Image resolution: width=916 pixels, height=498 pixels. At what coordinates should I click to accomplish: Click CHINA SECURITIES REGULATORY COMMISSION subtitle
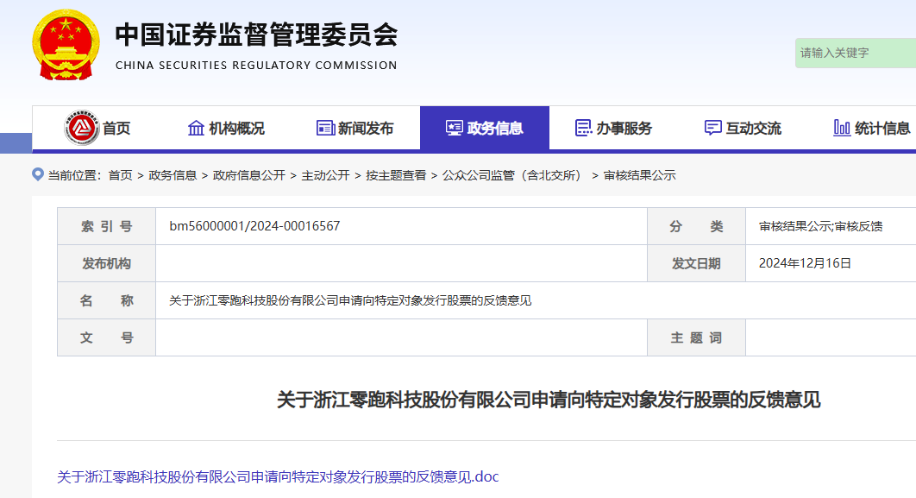click(x=256, y=65)
